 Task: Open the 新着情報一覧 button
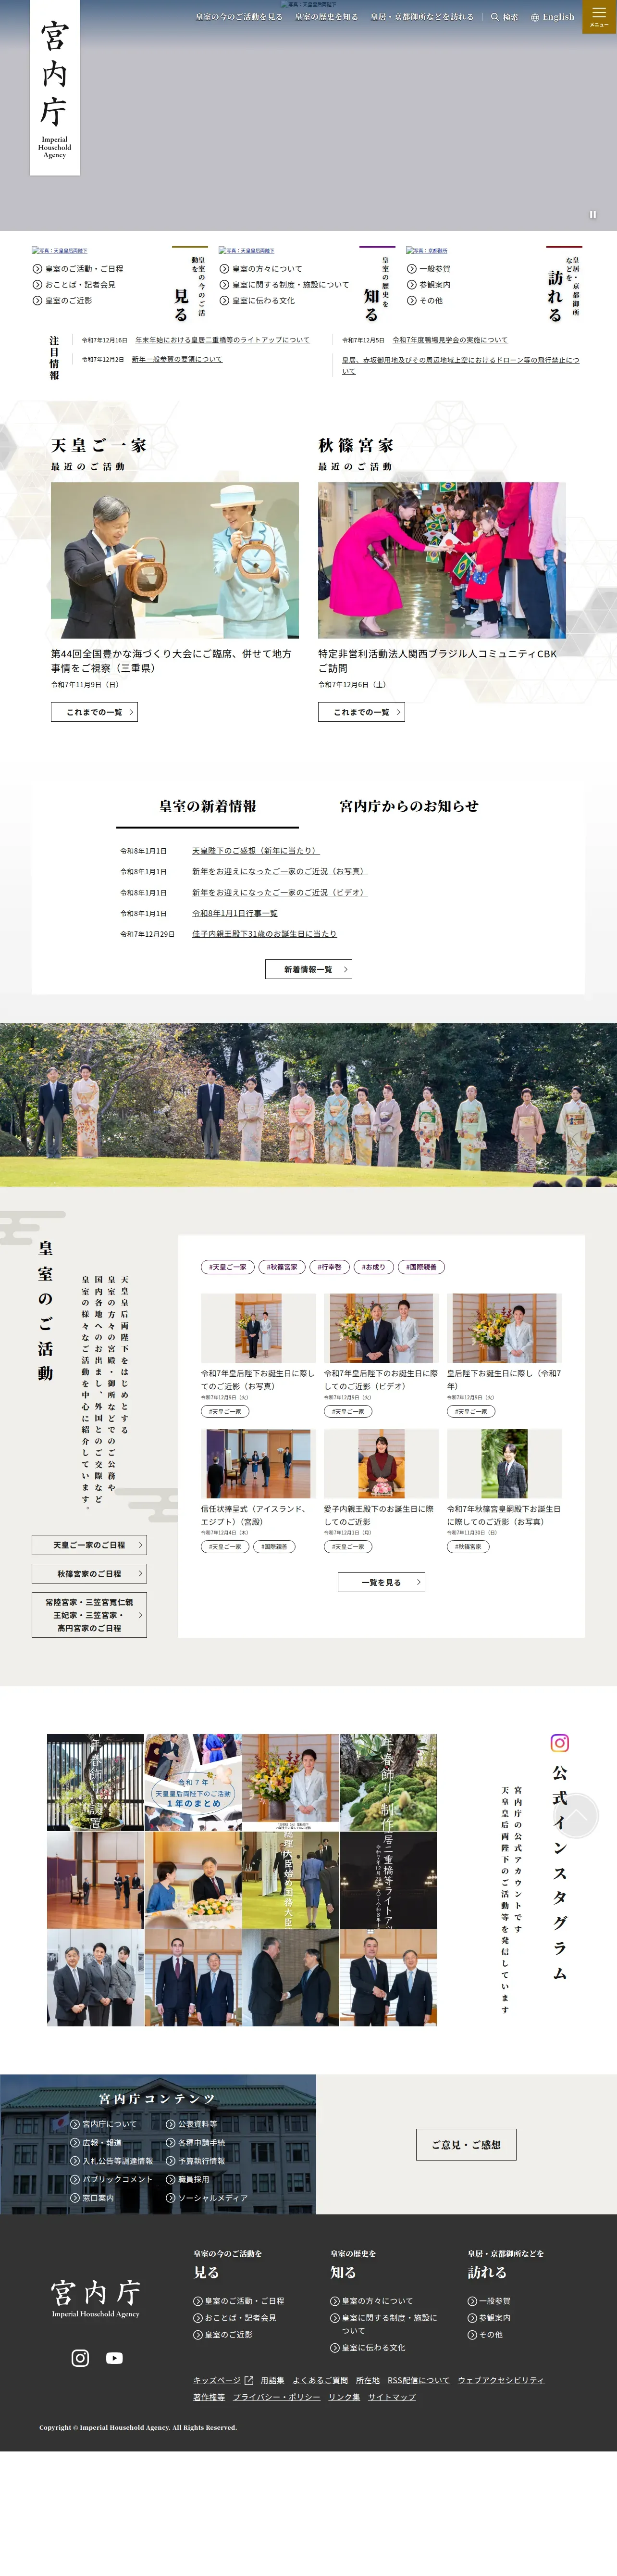click(x=308, y=969)
